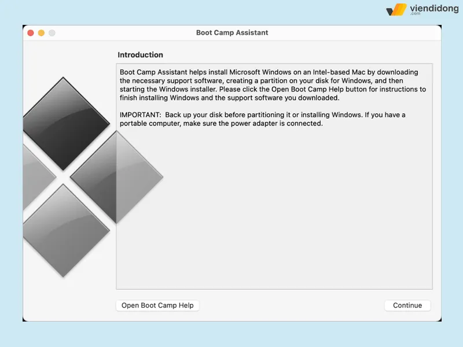Image resolution: width=463 pixels, height=347 pixels.
Task: Click the grayed-out zoom window button
Action: 52,33
